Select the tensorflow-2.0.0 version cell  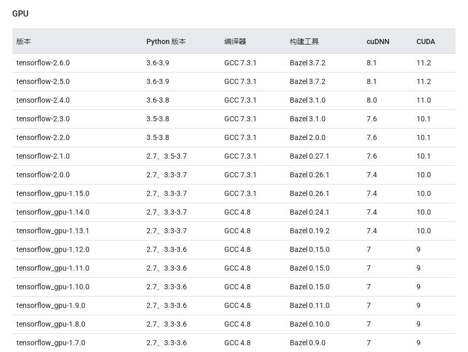tap(43, 175)
